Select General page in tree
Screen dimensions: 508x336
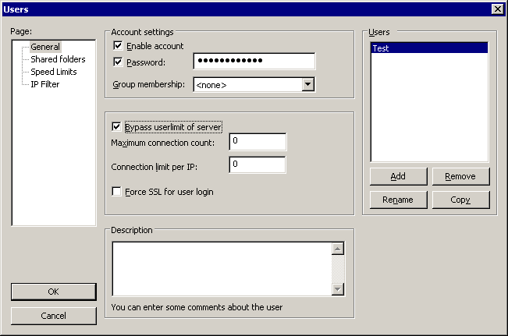(x=45, y=47)
